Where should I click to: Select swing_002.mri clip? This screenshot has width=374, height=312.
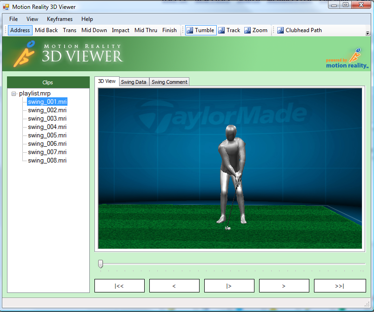(x=47, y=110)
